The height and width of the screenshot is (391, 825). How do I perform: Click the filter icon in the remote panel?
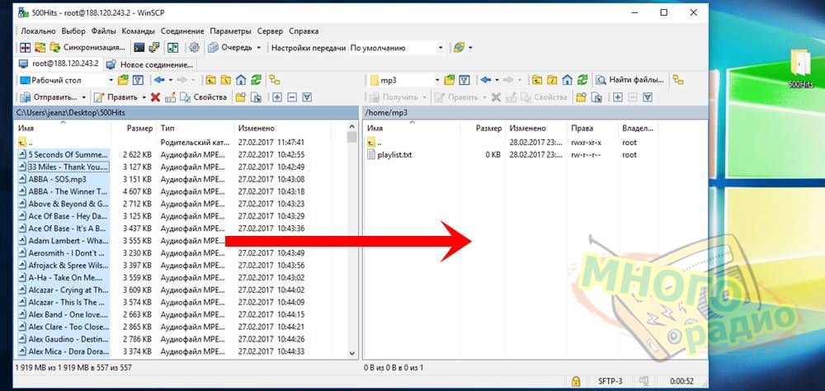click(464, 81)
